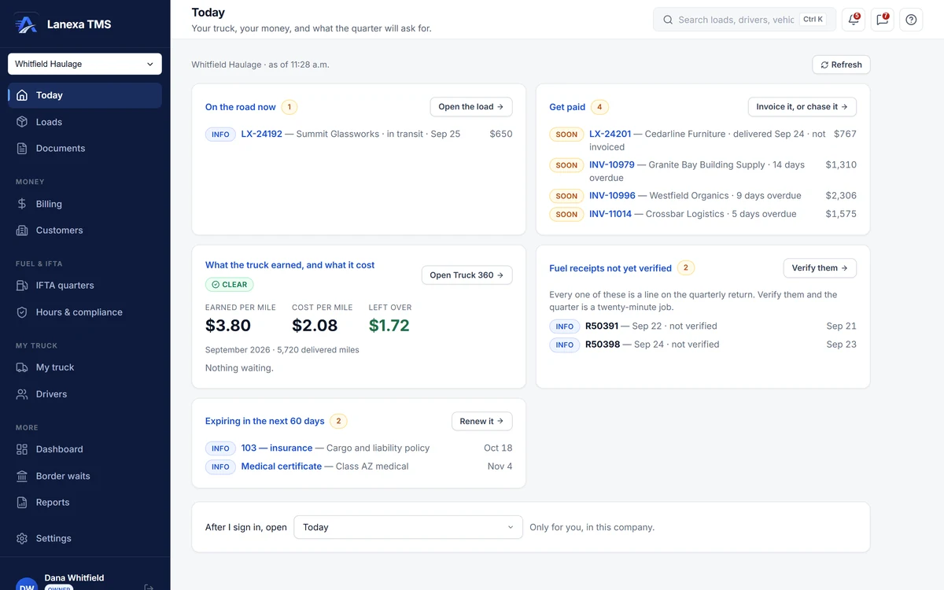The image size is (944, 590).
Task: Click the 'Get paid' heading link
Action: 567,107
